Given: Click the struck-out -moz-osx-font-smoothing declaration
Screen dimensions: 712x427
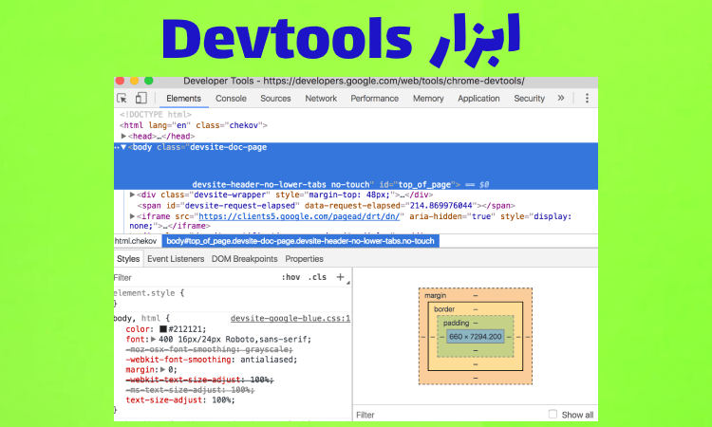Looking at the screenshot, I should [x=210, y=349].
